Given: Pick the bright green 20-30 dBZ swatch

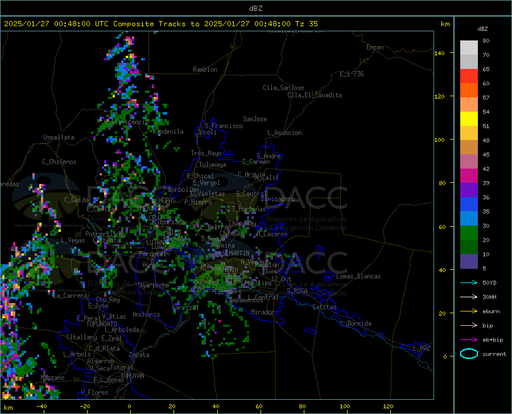Looking at the screenshot, I should 469,233.
